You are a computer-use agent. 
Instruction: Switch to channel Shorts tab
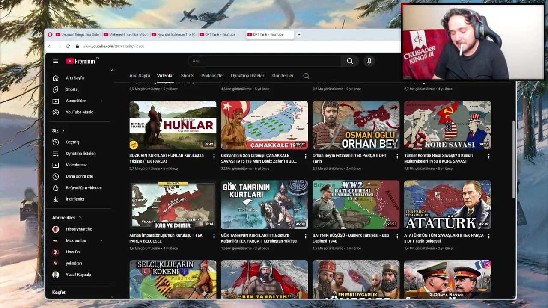(188, 76)
